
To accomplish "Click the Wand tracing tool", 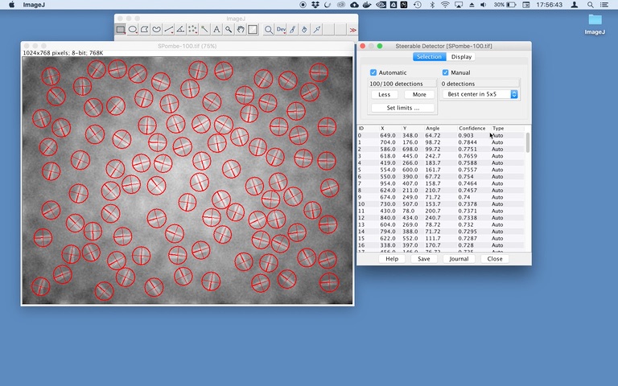I will [x=204, y=30].
